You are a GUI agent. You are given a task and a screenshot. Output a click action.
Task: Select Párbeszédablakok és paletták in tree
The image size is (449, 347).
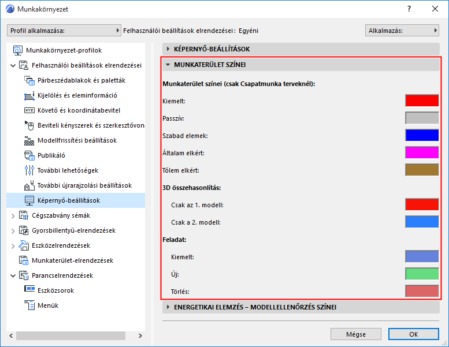pyautogui.click(x=81, y=80)
